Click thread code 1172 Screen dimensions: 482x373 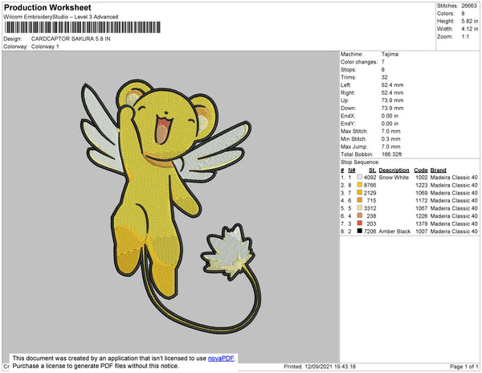(421, 200)
